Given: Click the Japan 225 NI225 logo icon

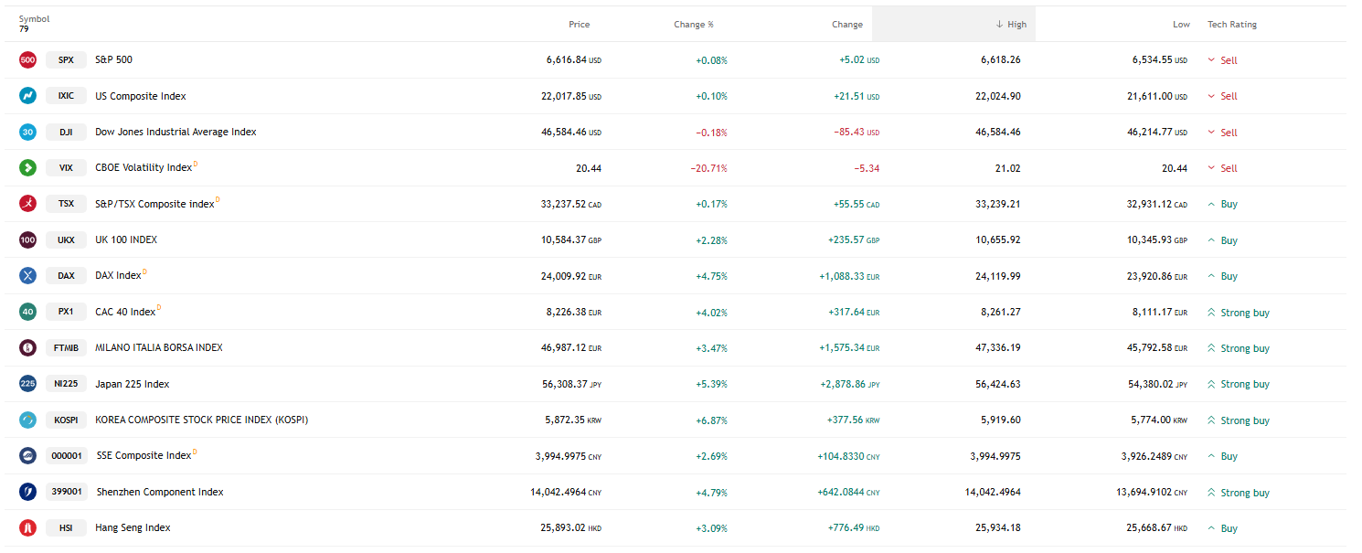Looking at the screenshot, I should point(27,384).
